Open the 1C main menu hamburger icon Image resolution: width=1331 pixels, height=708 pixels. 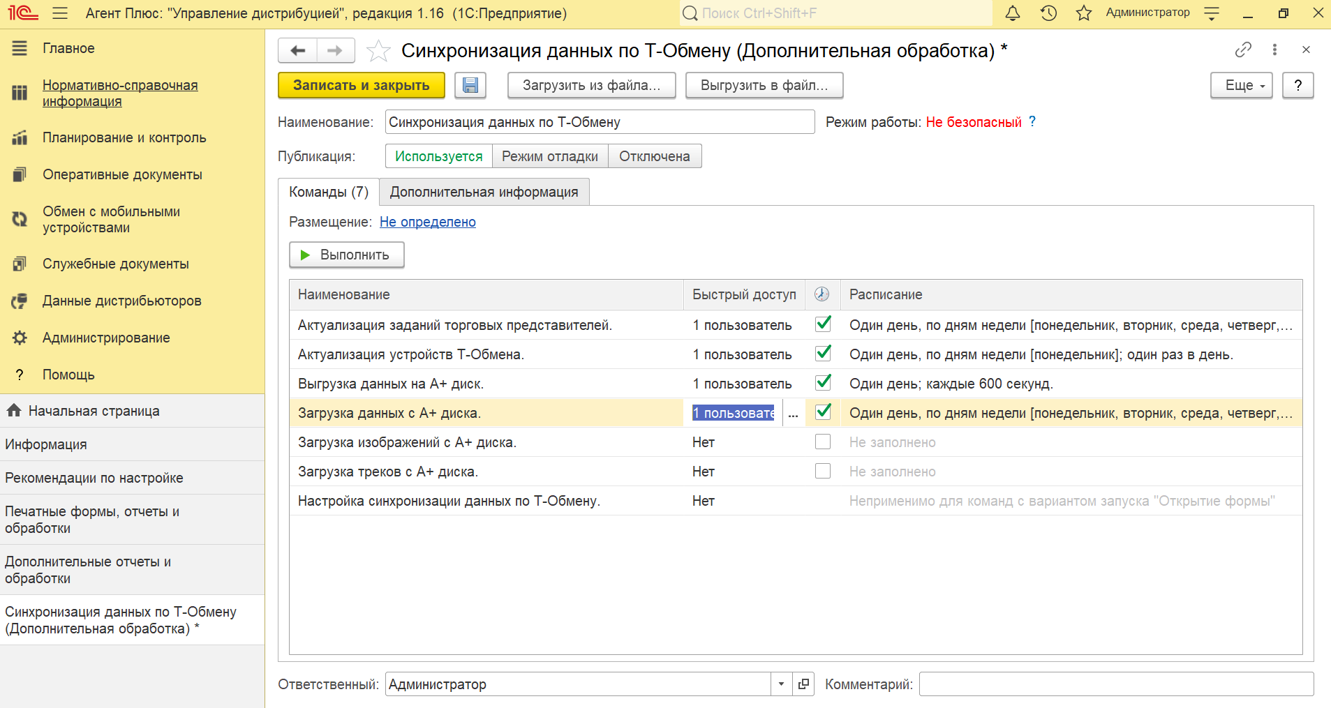60,13
